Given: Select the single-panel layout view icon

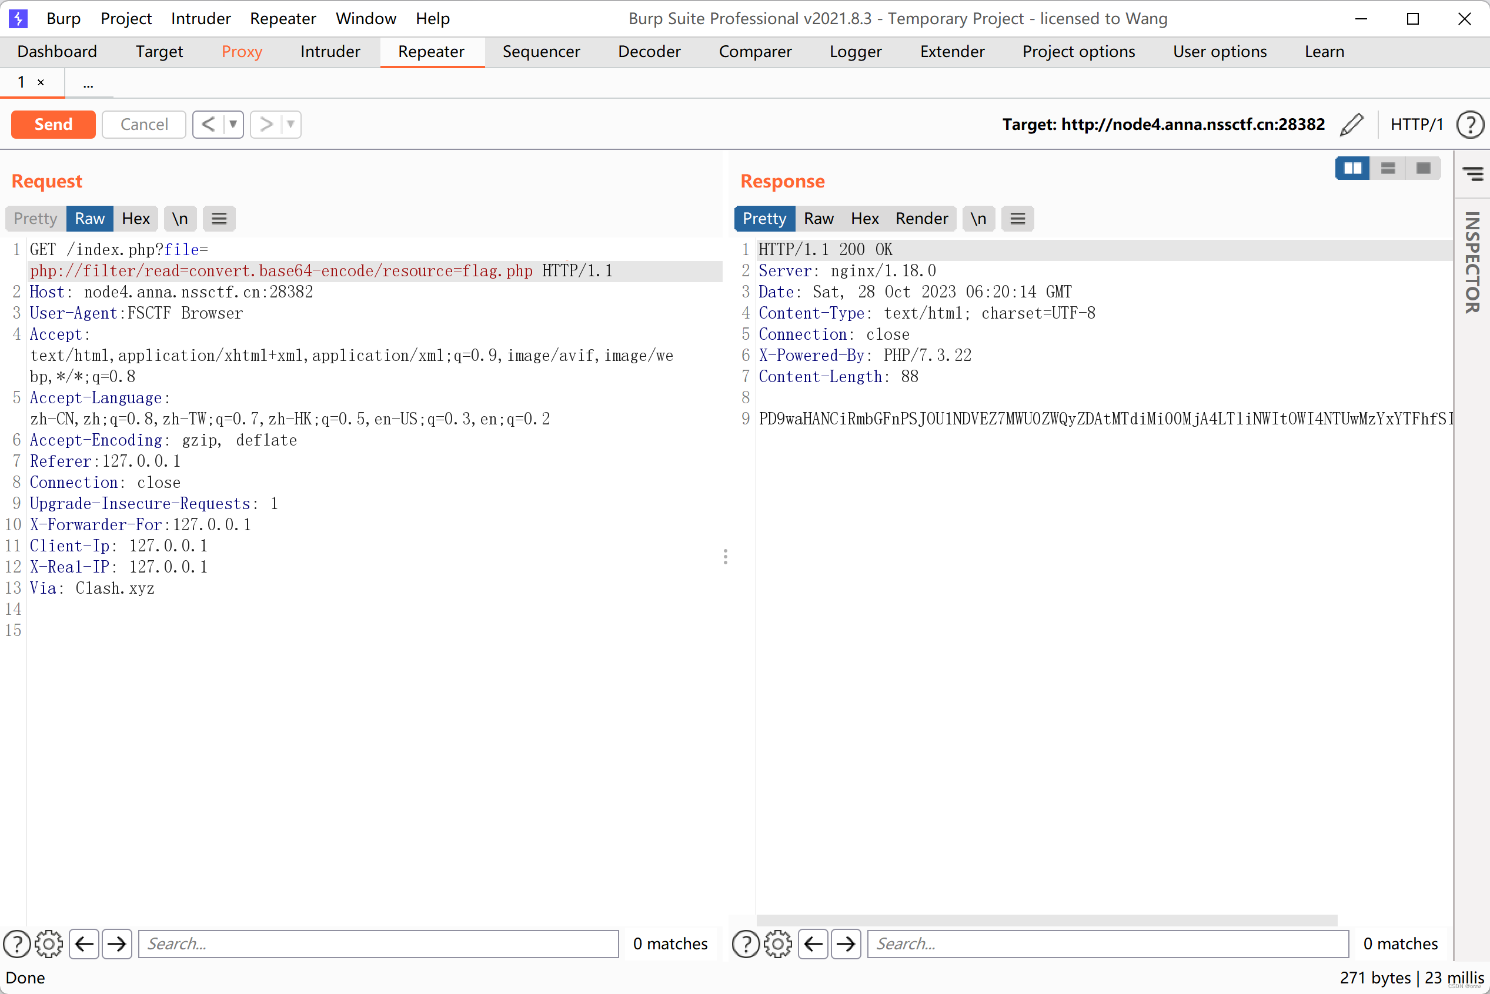Looking at the screenshot, I should pos(1424,168).
